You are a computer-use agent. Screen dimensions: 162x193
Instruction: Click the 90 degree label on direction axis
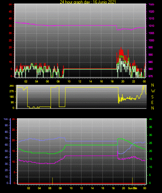pyautogui.click(x=12, y=102)
